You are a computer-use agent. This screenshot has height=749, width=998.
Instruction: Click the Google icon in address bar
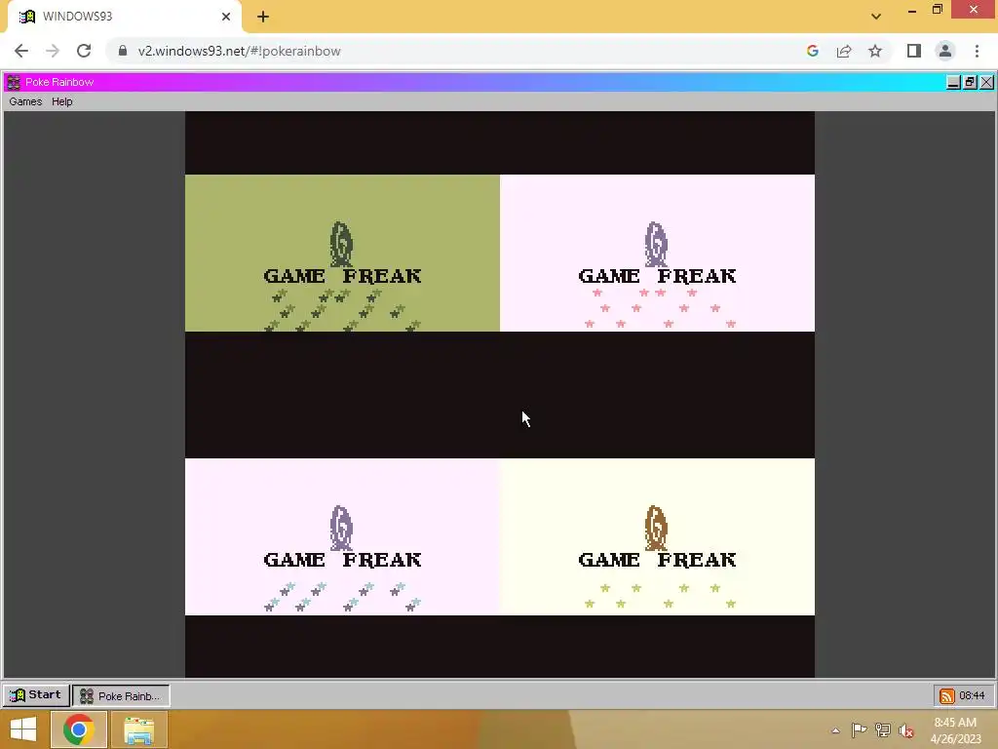(812, 51)
